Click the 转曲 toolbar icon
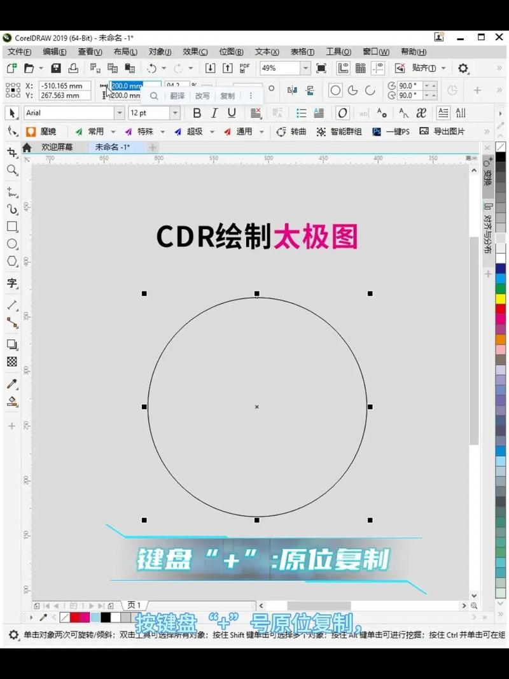The image size is (509, 679). tap(291, 132)
